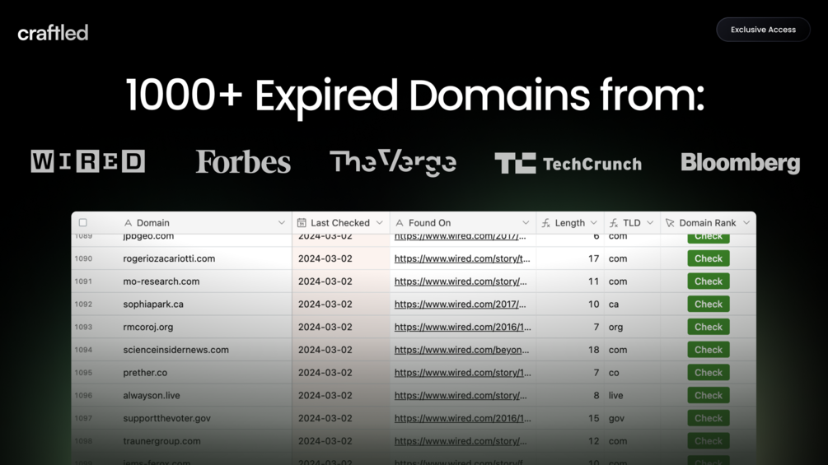
Task: Click row number 1096
Action: (x=83, y=395)
